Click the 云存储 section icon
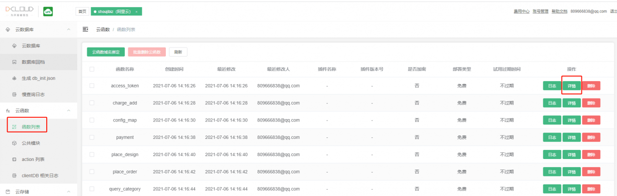 pos(8,192)
